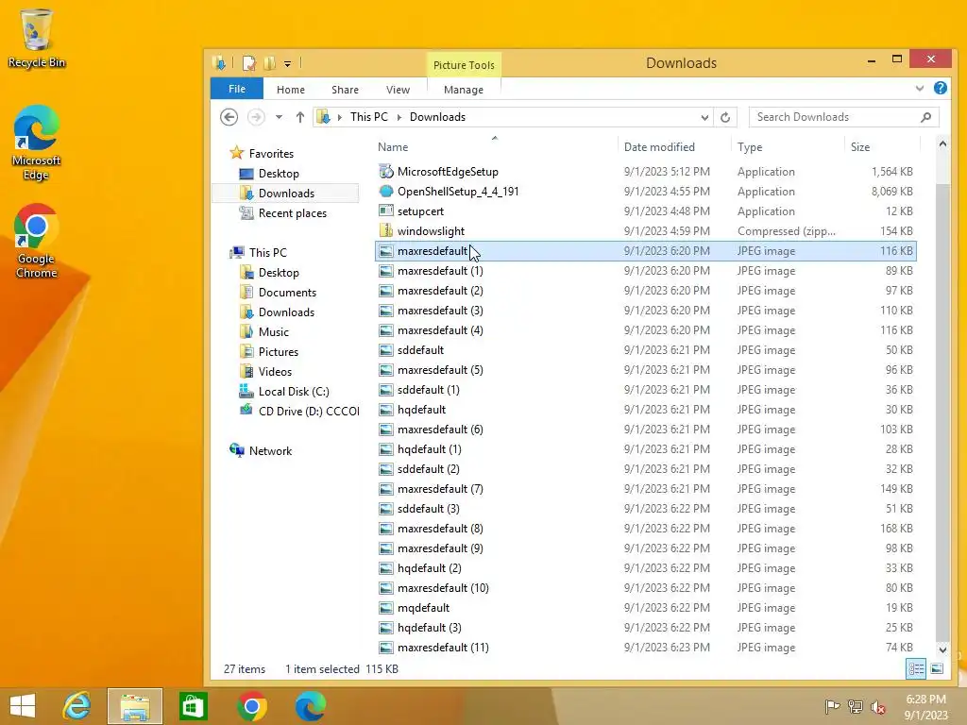967x725 pixels.
Task: Switch to the Home ribbon tab
Action: 291,90
